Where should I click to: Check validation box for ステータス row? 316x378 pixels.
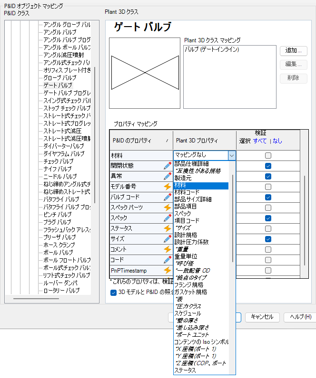268,228
